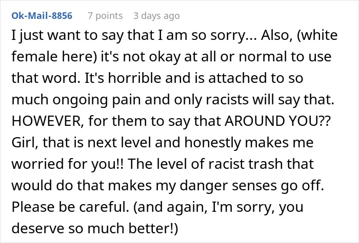The width and height of the screenshot is (359, 243).
Task: Click the phrase It's horrible in the comment
Action: [x=123, y=78]
